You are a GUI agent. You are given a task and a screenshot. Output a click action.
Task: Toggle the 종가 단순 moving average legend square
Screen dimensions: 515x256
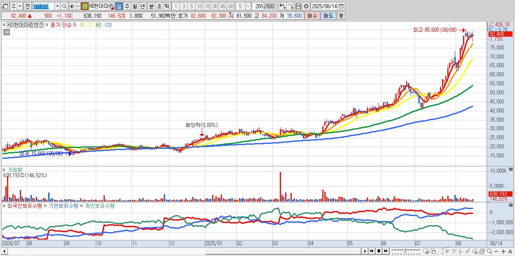47,25
